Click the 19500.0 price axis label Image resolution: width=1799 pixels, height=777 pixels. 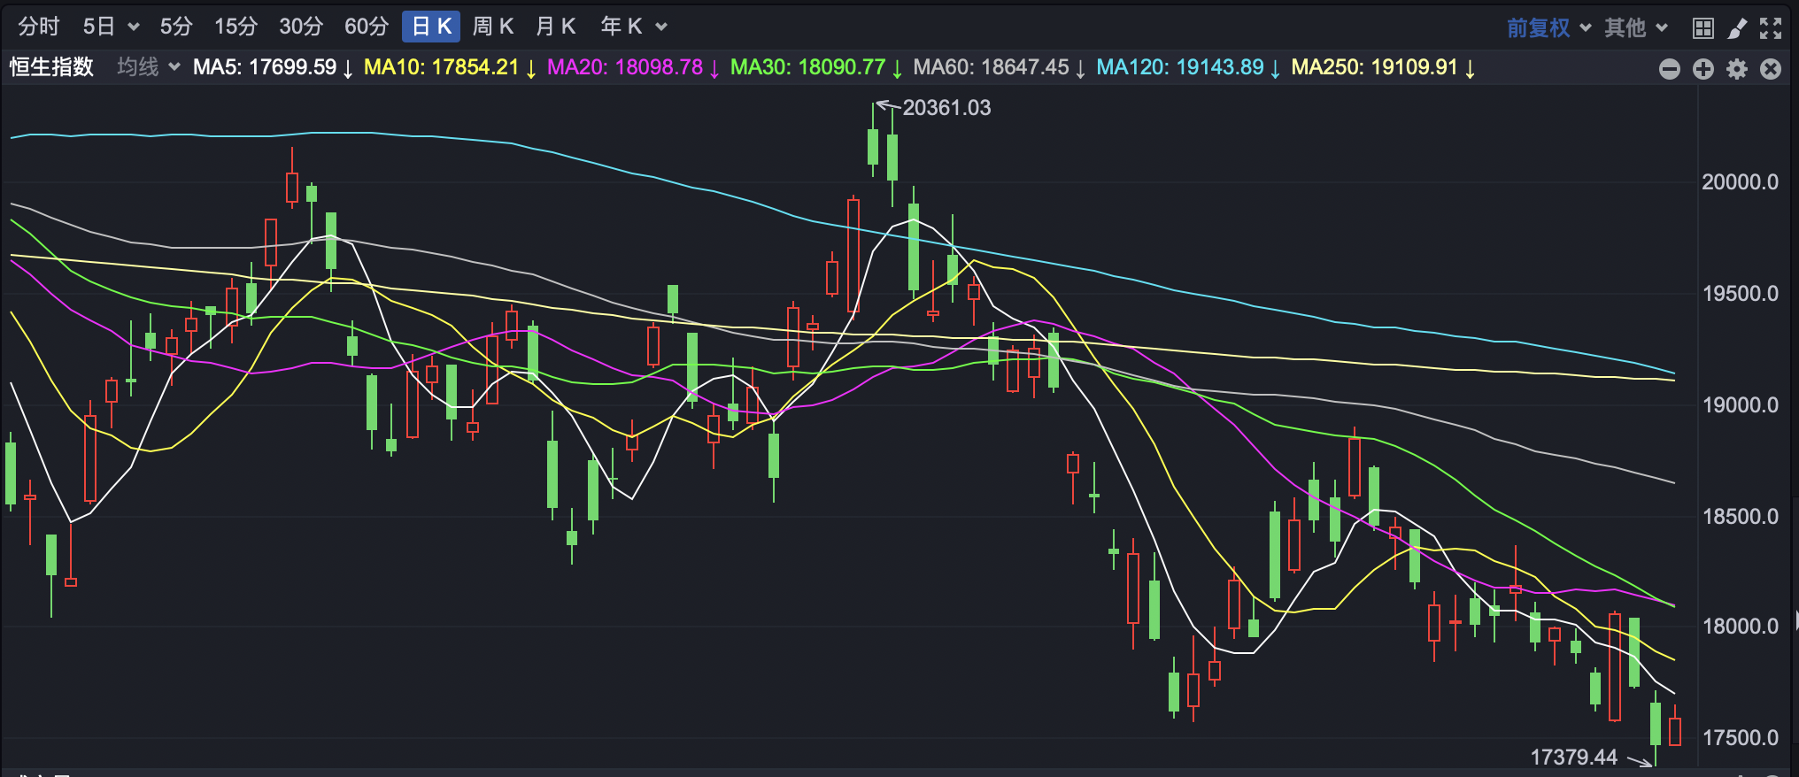1740,294
